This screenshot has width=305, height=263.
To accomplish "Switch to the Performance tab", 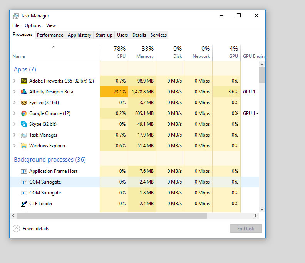I will (50, 35).
